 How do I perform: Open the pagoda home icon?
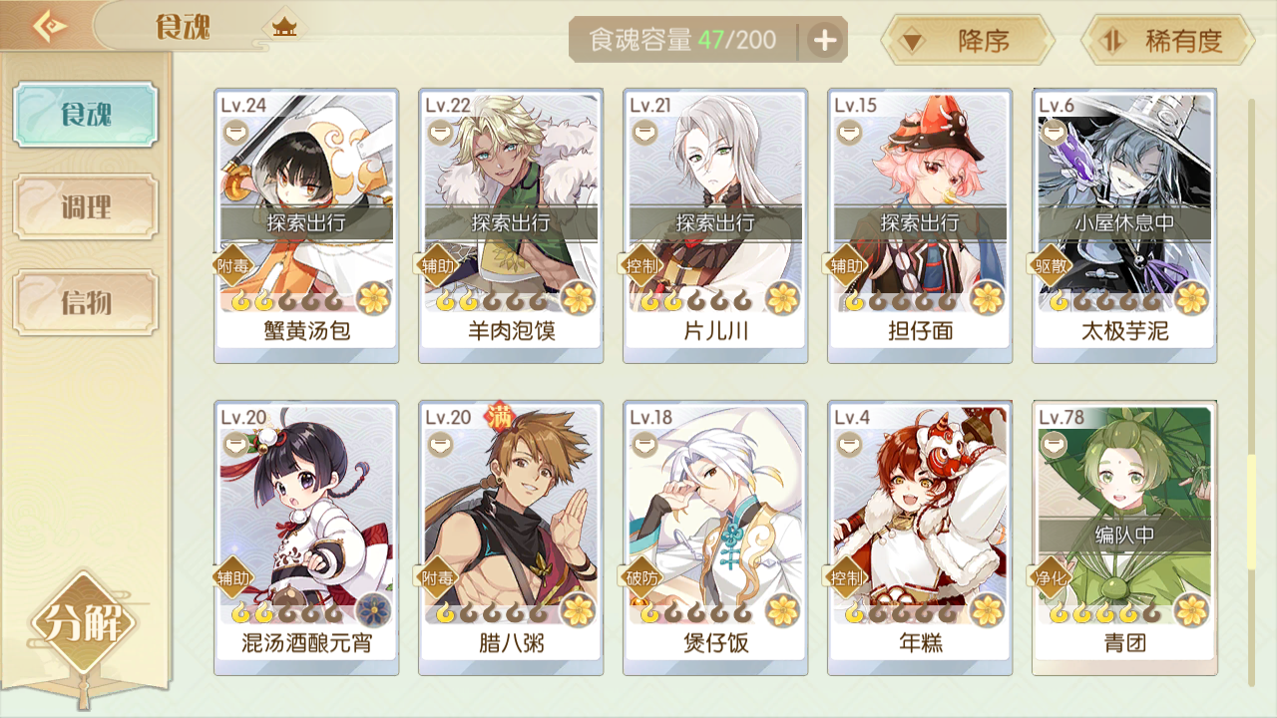coord(284,27)
